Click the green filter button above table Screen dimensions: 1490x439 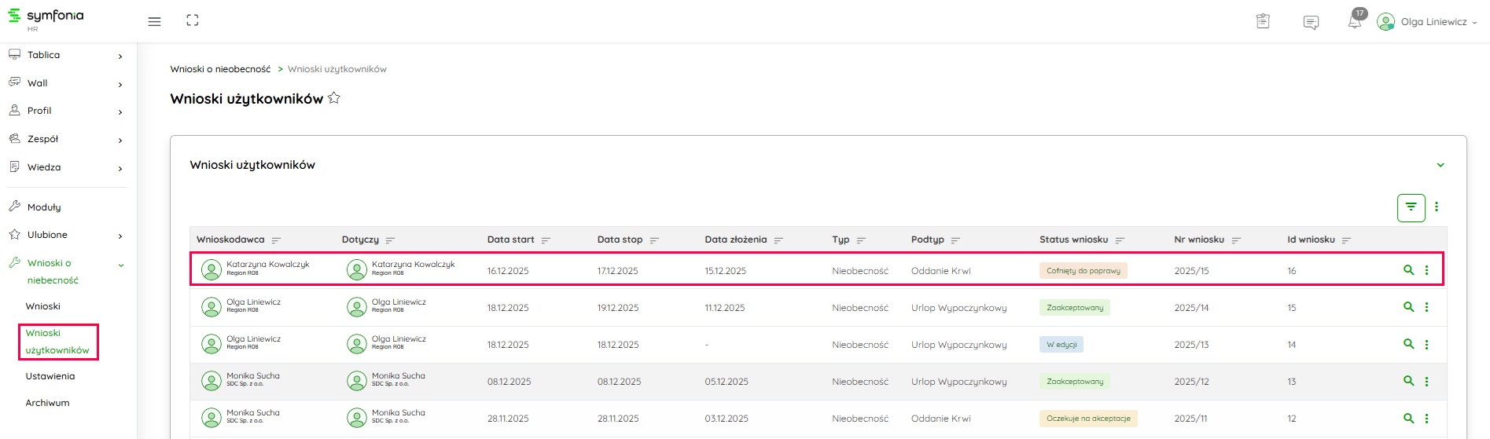[1411, 207]
